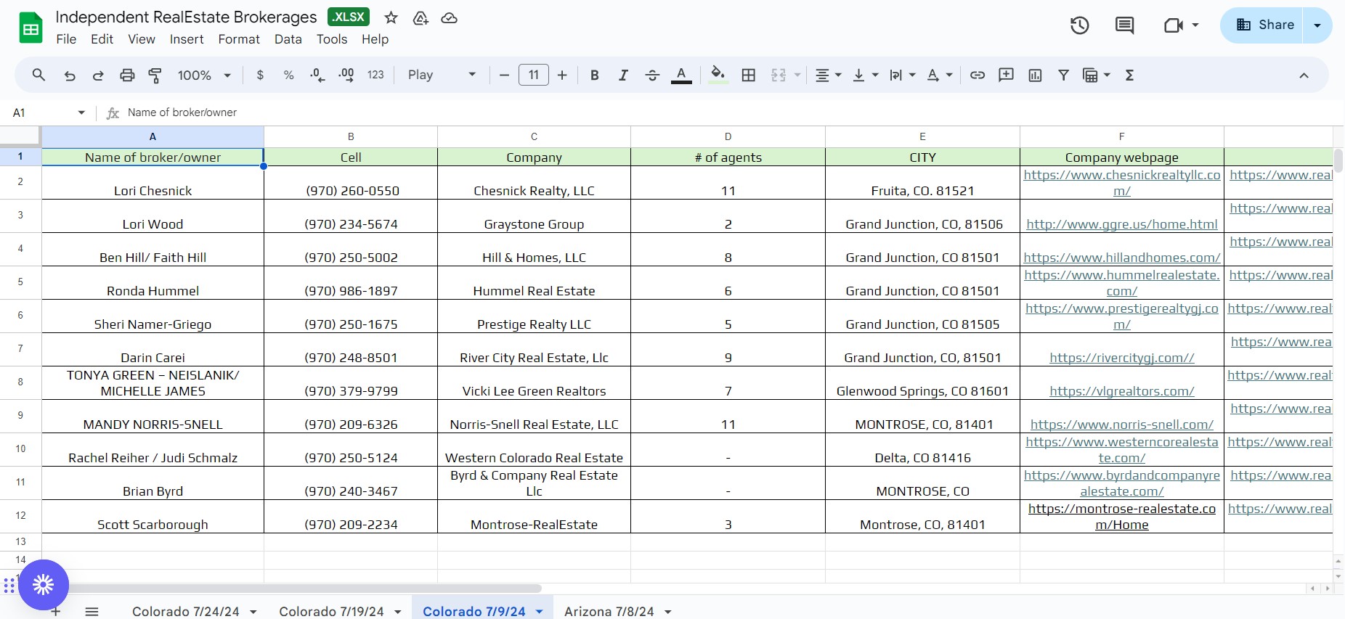1345x619 pixels.
Task: Select column C header
Action: tap(534, 136)
